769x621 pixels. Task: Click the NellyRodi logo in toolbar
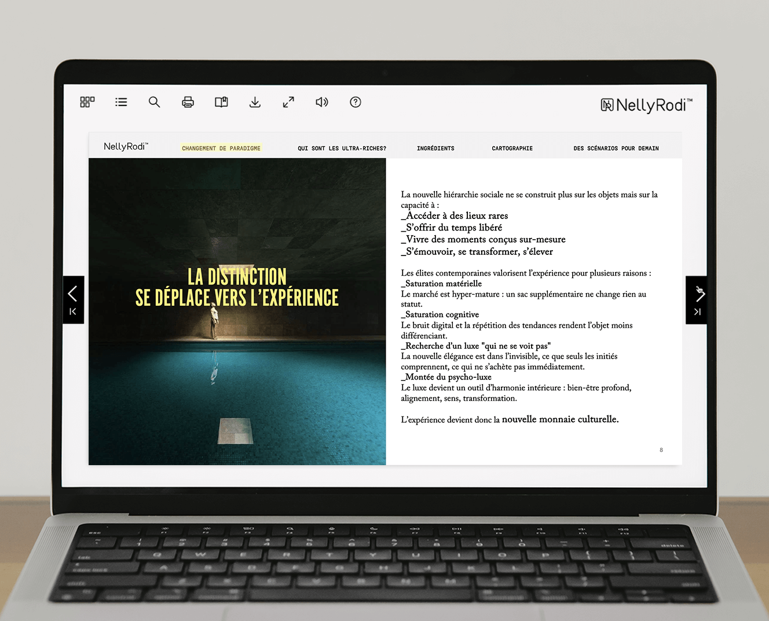point(646,105)
